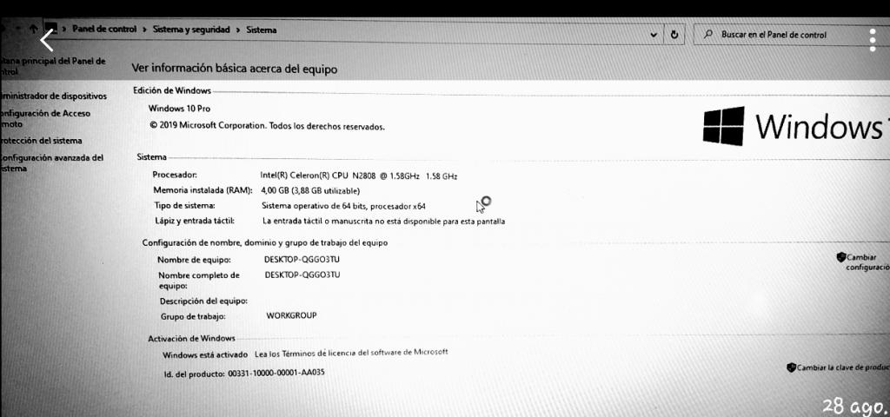Click shield icon beside Cambiar la clave
The height and width of the screenshot is (417, 890).
pyautogui.click(x=791, y=367)
